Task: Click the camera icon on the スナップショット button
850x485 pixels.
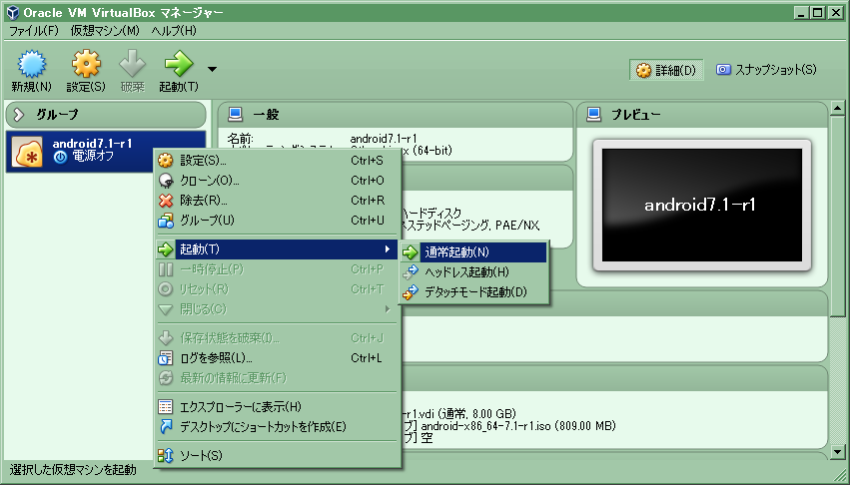Action: 723,70
